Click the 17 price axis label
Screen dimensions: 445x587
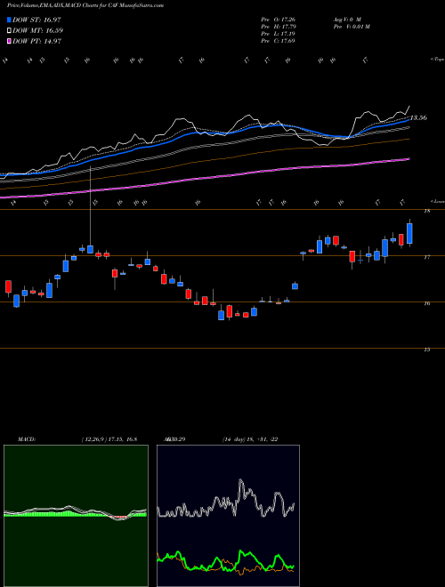427,257
